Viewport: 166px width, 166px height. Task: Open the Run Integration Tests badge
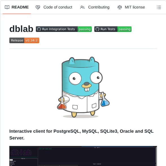[64, 29]
